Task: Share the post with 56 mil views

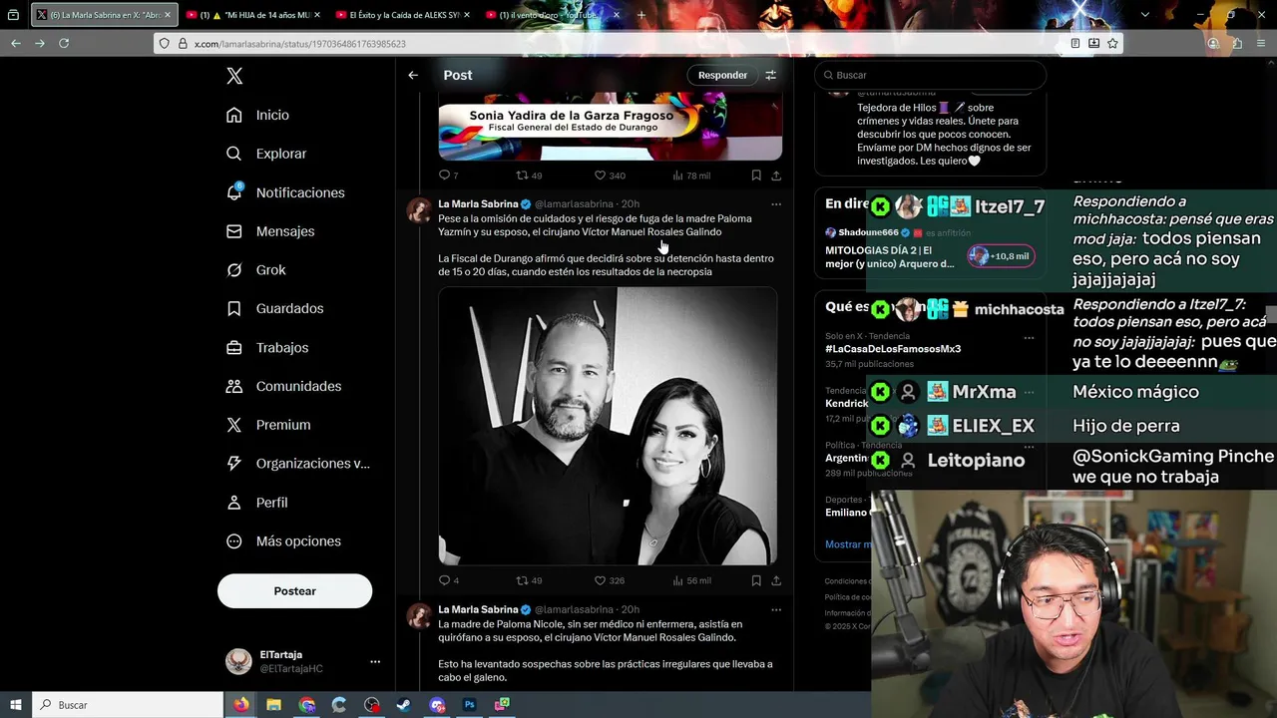Action: click(x=776, y=580)
